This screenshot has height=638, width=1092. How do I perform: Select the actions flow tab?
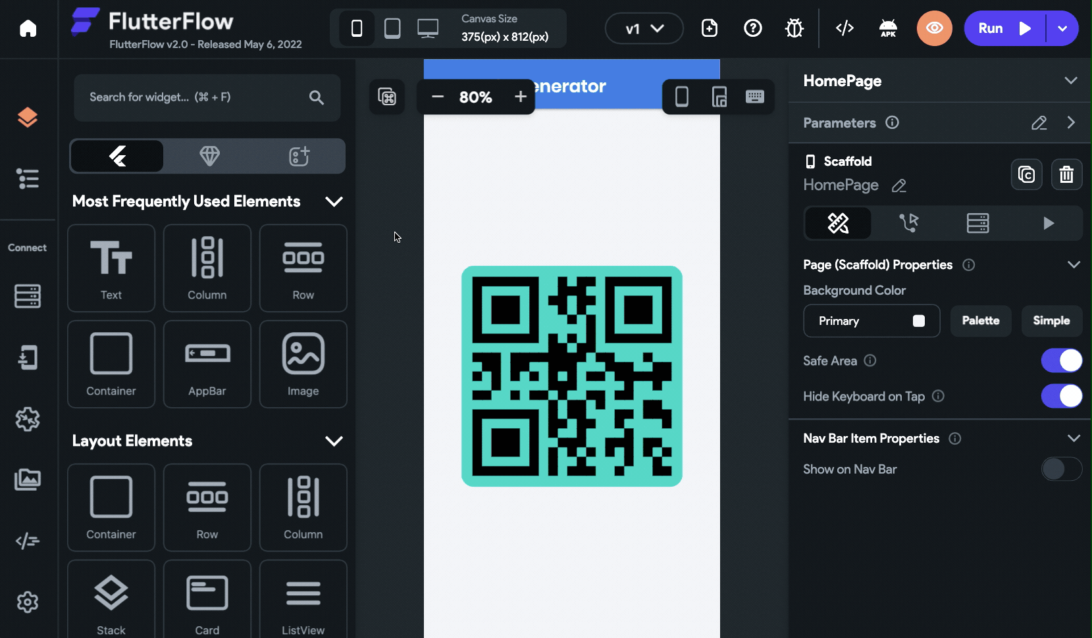[x=908, y=224]
